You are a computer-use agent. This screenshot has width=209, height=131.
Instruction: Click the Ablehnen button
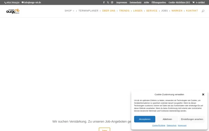(x=167, y=119)
